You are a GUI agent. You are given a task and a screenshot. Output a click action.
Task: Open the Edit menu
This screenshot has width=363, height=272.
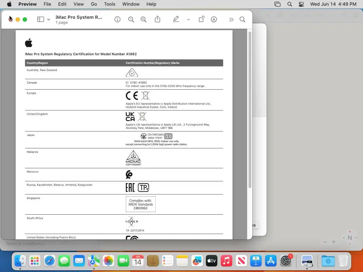pyautogui.click(x=62, y=4)
